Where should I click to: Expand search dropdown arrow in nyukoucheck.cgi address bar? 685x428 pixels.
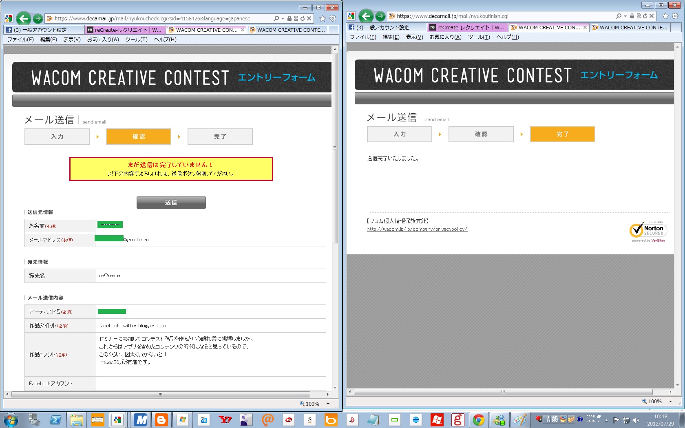point(283,18)
